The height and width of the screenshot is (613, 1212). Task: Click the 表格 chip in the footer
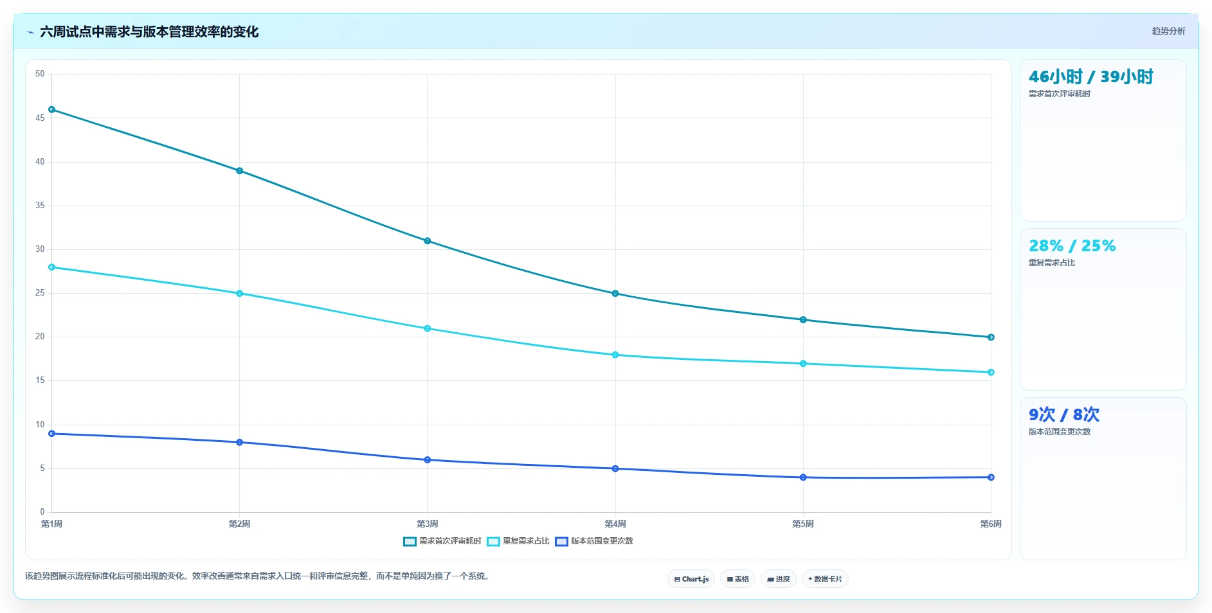coord(737,579)
